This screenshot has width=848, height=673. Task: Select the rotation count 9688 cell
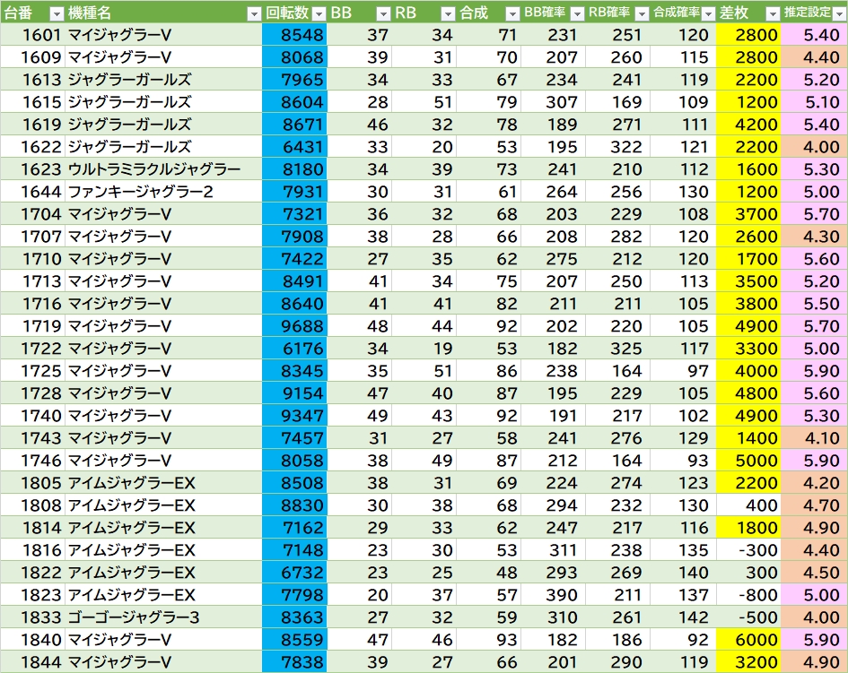[x=294, y=326]
